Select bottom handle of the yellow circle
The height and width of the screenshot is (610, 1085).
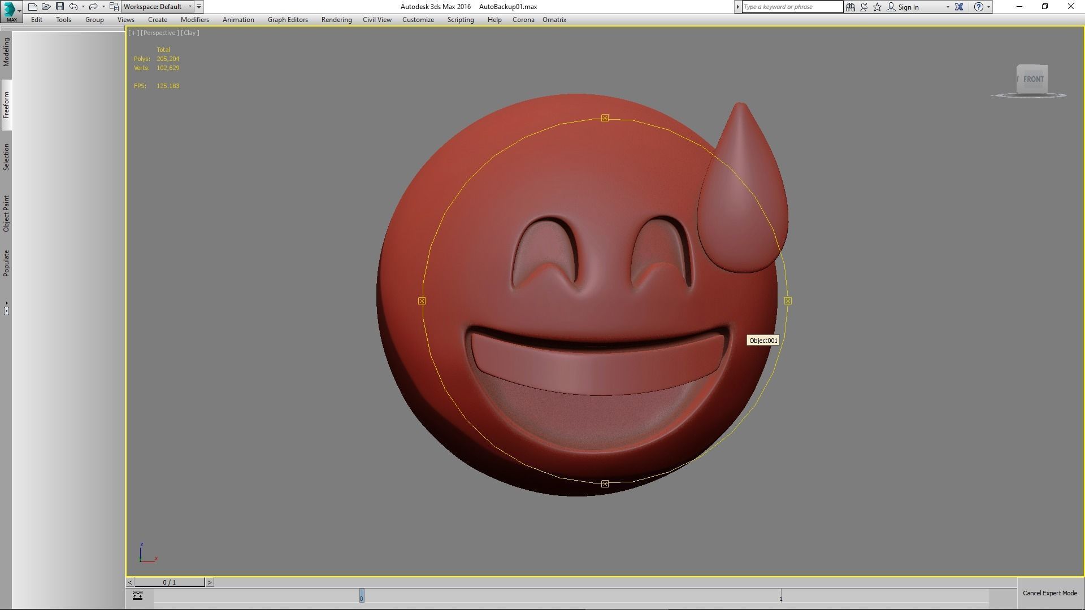click(x=605, y=483)
